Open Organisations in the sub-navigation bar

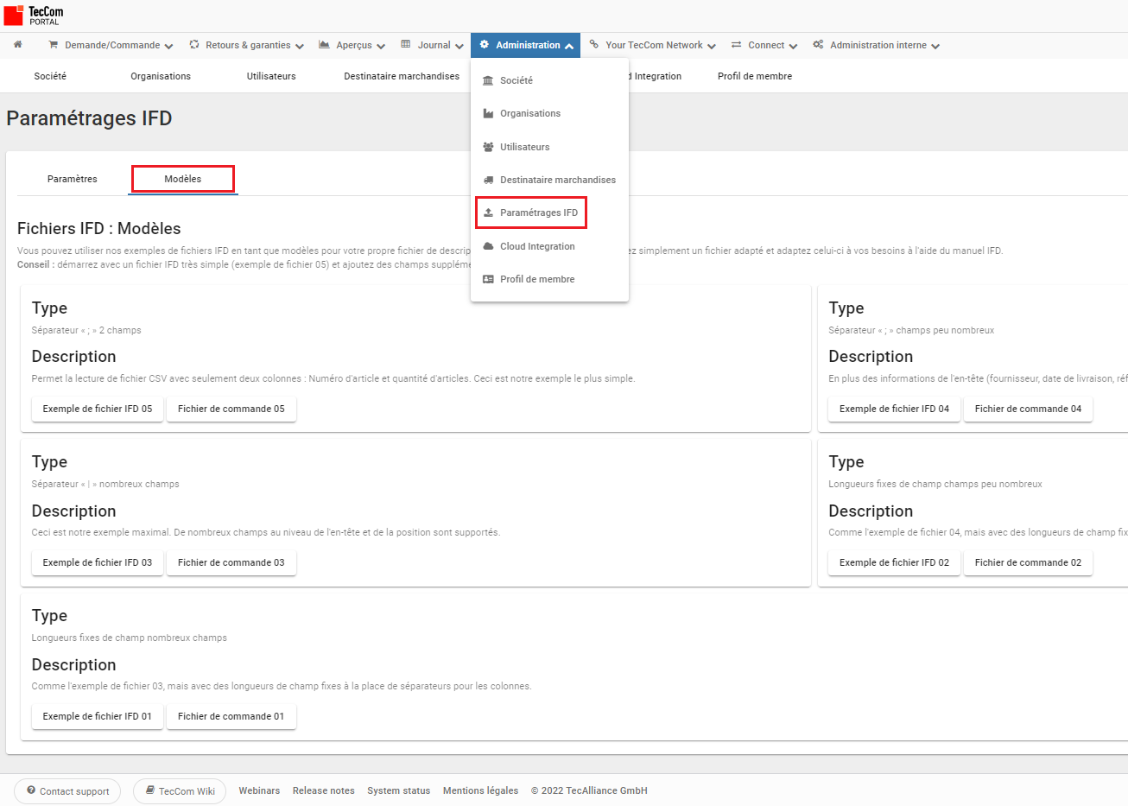tap(161, 76)
